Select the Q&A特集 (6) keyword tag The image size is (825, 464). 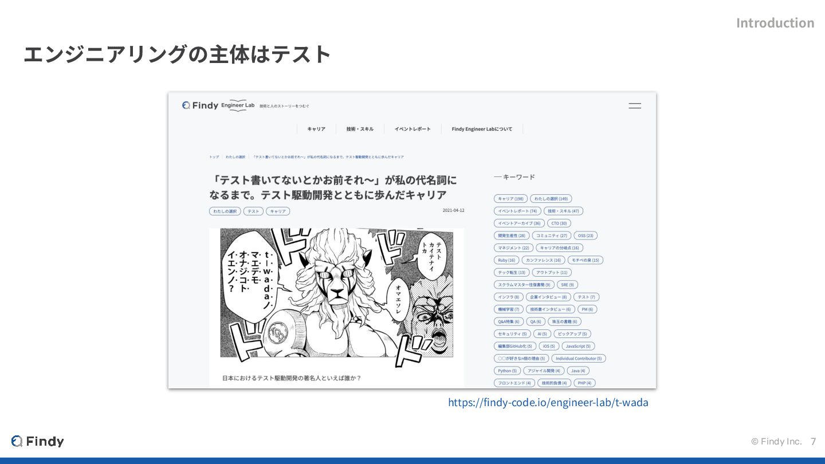coord(509,322)
